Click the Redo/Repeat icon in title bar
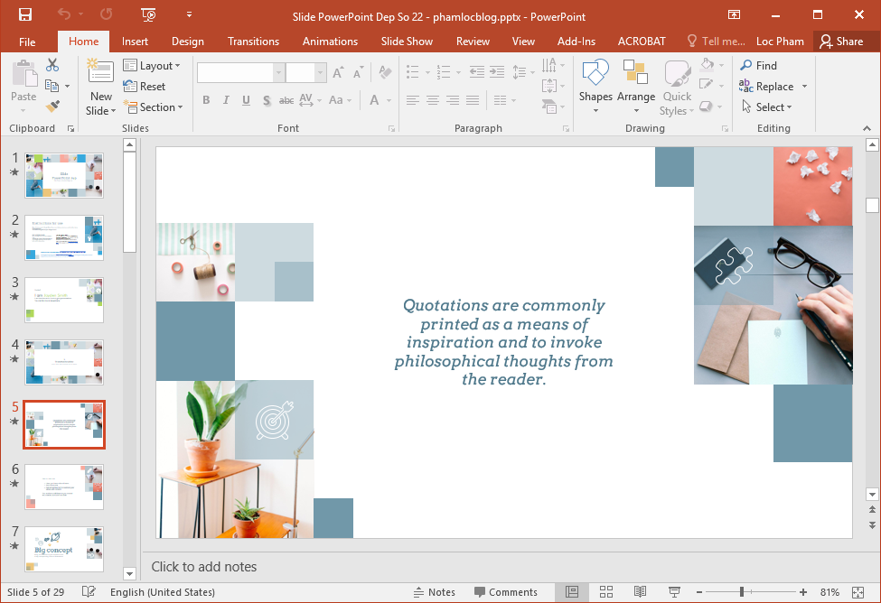The image size is (881, 603). point(107,14)
